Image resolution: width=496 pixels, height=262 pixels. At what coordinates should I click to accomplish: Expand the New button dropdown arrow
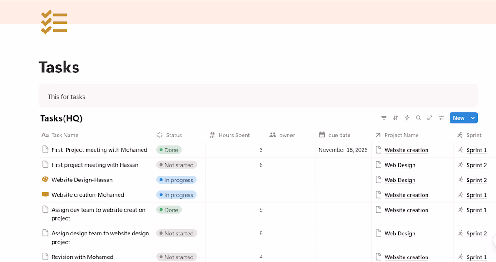[x=473, y=118]
